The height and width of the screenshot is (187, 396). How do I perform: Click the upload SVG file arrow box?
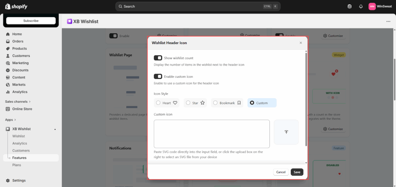(286, 132)
